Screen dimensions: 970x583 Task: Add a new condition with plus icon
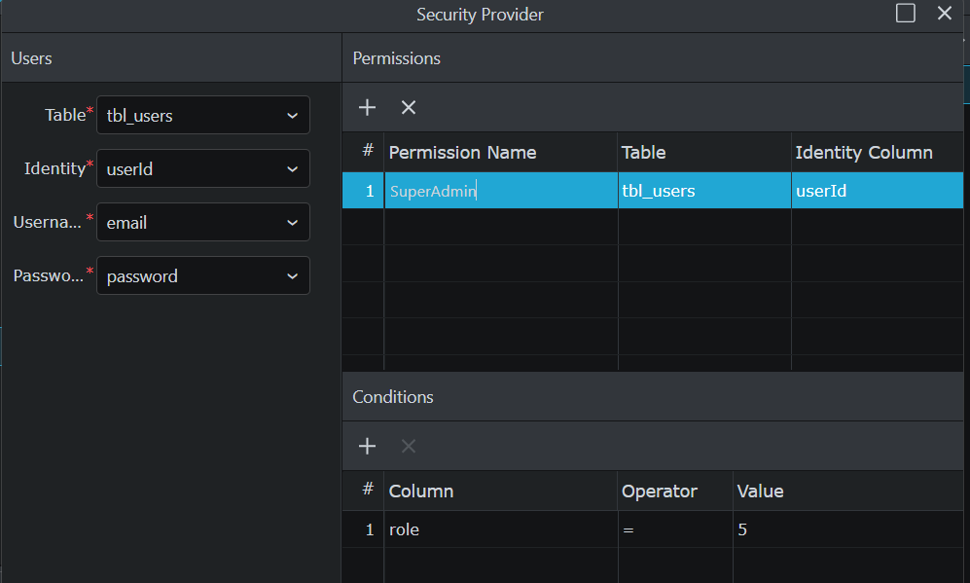pos(367,447)
